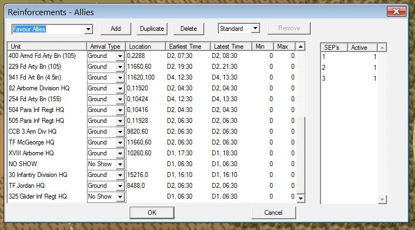415x230 pixels.
Task: Click the SEP's column header
Action: click(x=334, y=48)
